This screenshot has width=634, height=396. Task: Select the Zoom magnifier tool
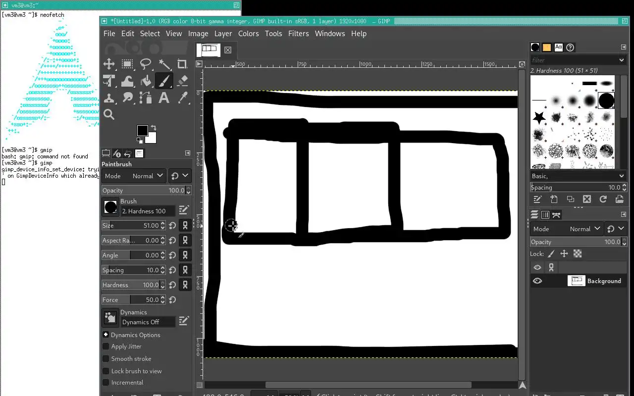point(109,114)
